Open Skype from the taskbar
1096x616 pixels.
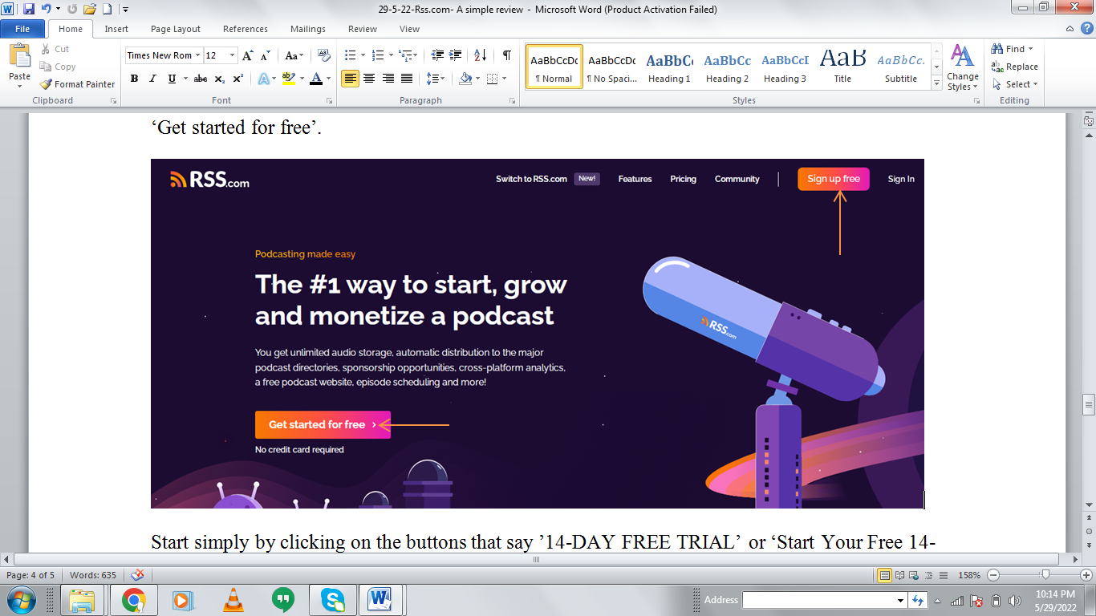coord(332,599)
